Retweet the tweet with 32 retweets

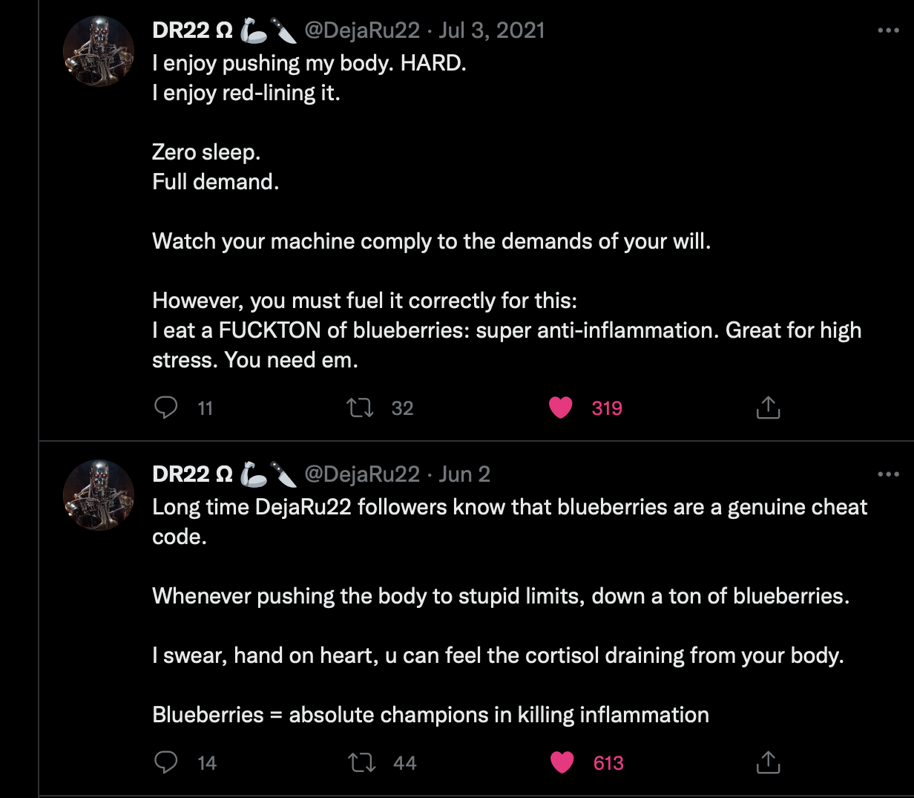tap(361, 408)
